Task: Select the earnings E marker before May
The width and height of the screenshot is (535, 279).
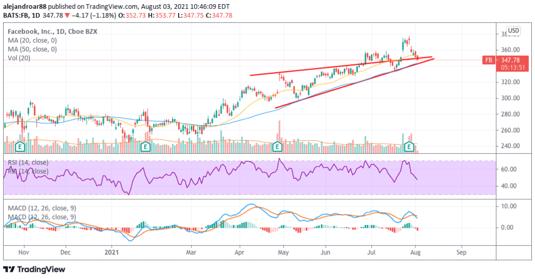Action: [x=277, y=147]
